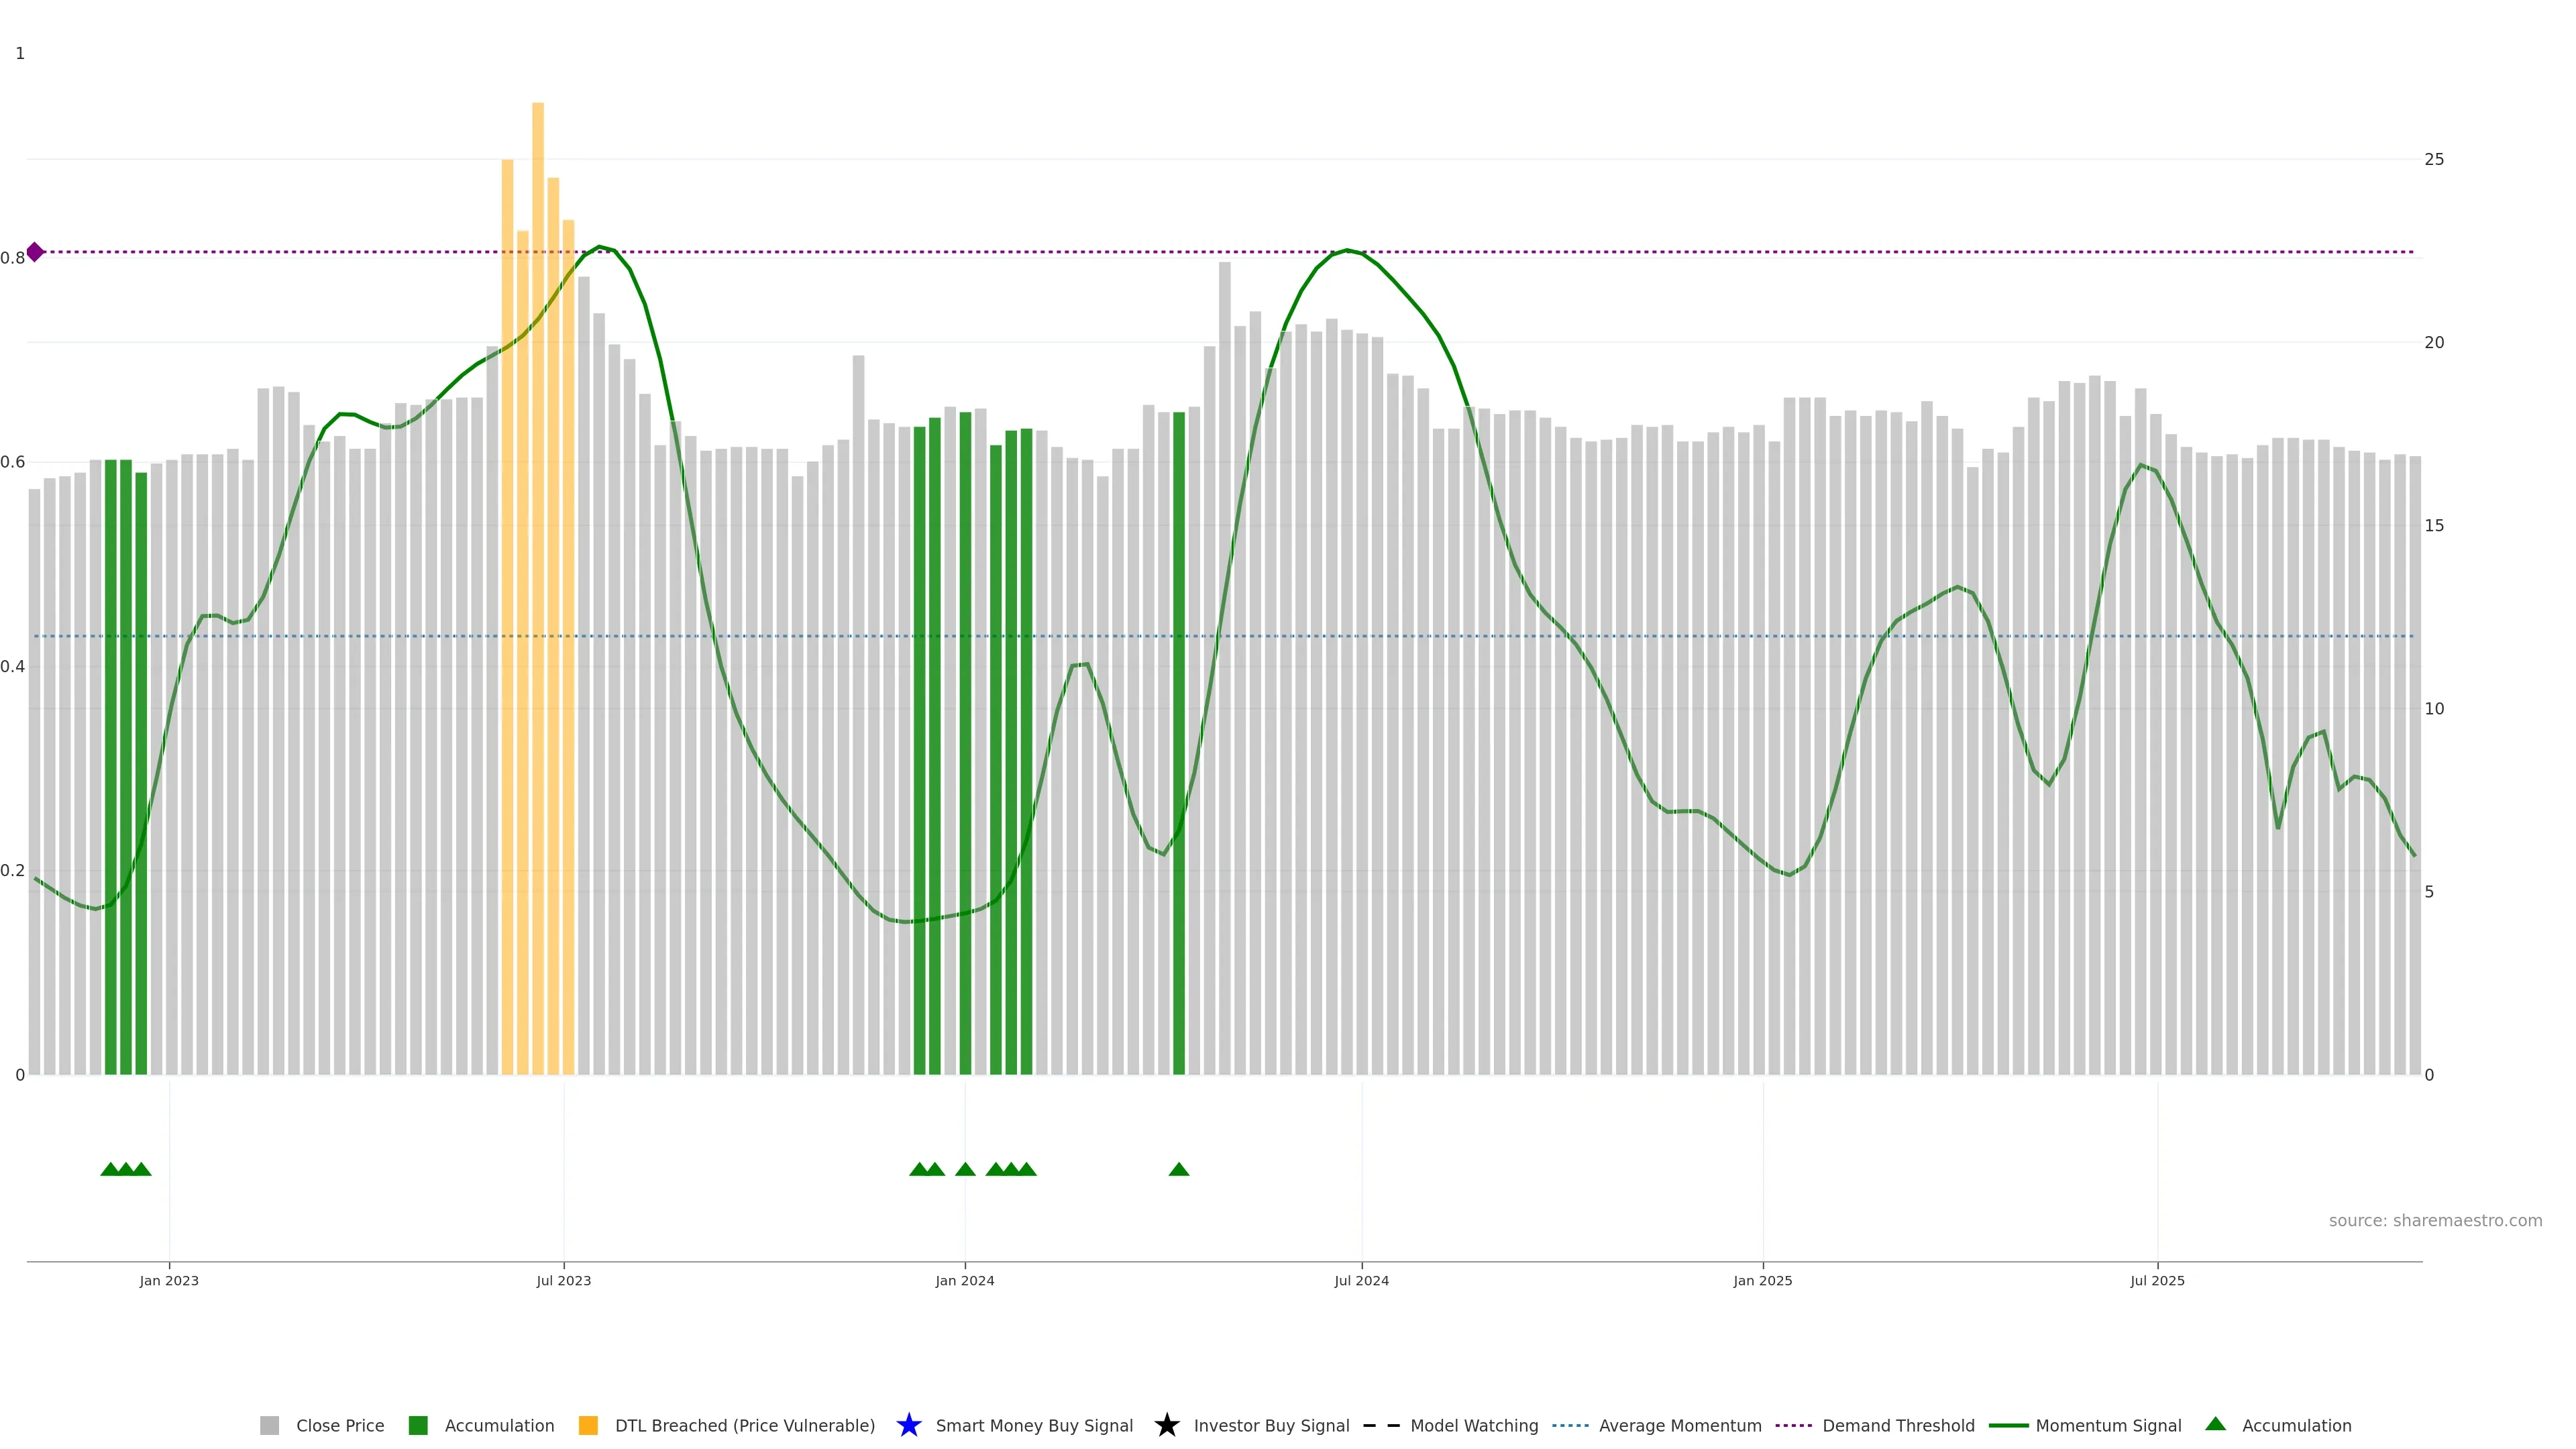Click the gray Close Price legend swatch
The width and height of the screenshot is (2576, 1449).
270,1425
